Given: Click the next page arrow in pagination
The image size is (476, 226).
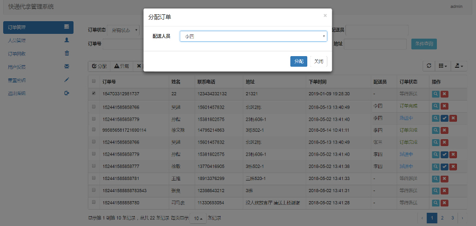Looking at the screenshot, I should 463,218.
